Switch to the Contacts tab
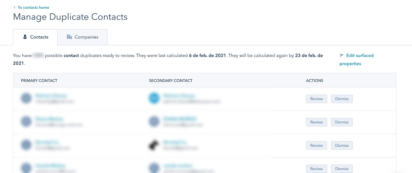This screenshot has height=173, width=412. (x=35, y=37)
